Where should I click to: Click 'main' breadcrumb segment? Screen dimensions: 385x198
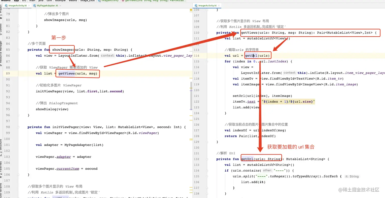[x=32, y=1]
